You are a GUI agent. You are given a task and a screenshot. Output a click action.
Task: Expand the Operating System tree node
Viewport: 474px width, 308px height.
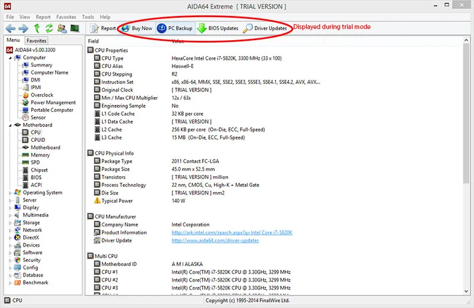10,193
